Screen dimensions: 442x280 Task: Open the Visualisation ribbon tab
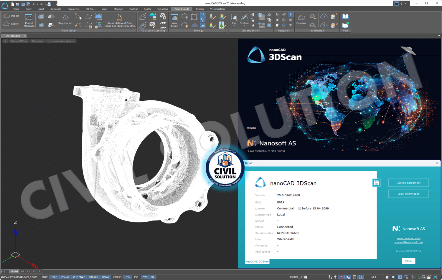[x=217, y=9]
